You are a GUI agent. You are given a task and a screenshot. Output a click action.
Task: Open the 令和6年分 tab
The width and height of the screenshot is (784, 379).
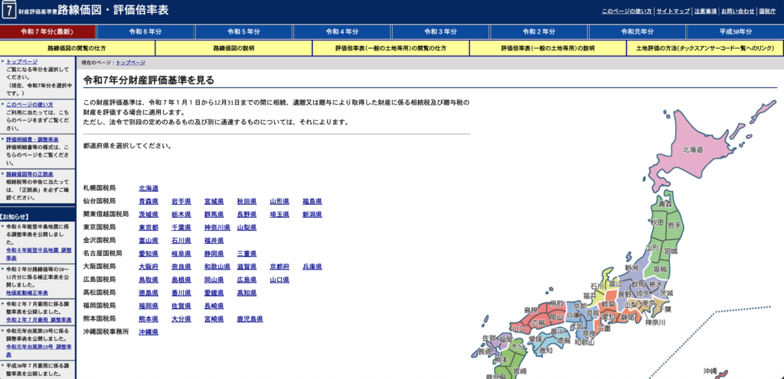click(x=145, y=31)
